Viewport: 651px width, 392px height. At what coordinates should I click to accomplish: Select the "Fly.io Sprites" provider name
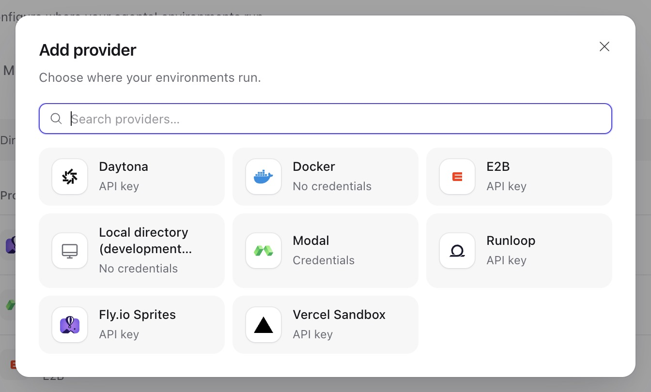pos(138,315)
